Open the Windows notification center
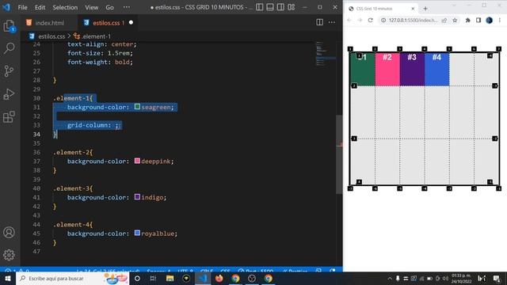This screenshot has width=507, height=285. 497,278
